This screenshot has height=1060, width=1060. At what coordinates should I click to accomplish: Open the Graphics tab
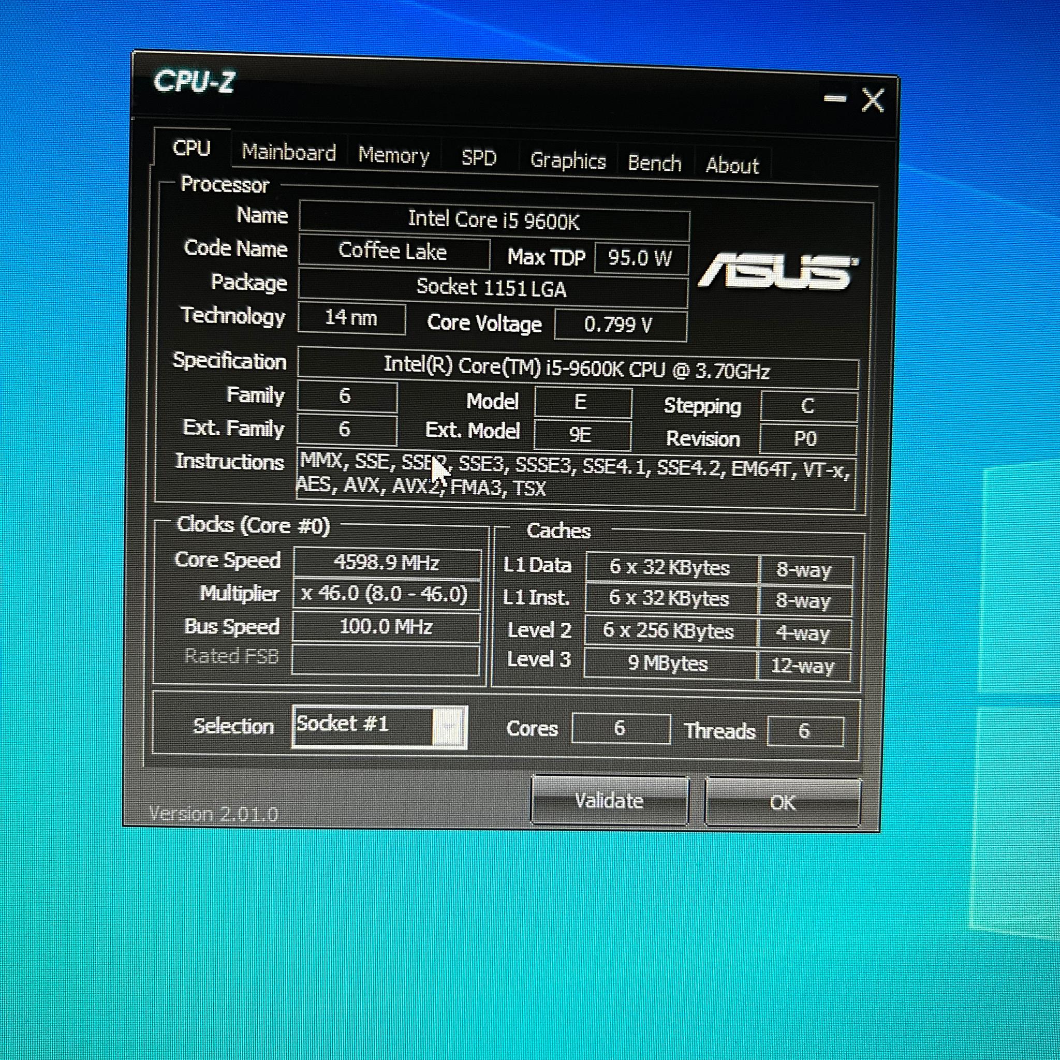568,161
